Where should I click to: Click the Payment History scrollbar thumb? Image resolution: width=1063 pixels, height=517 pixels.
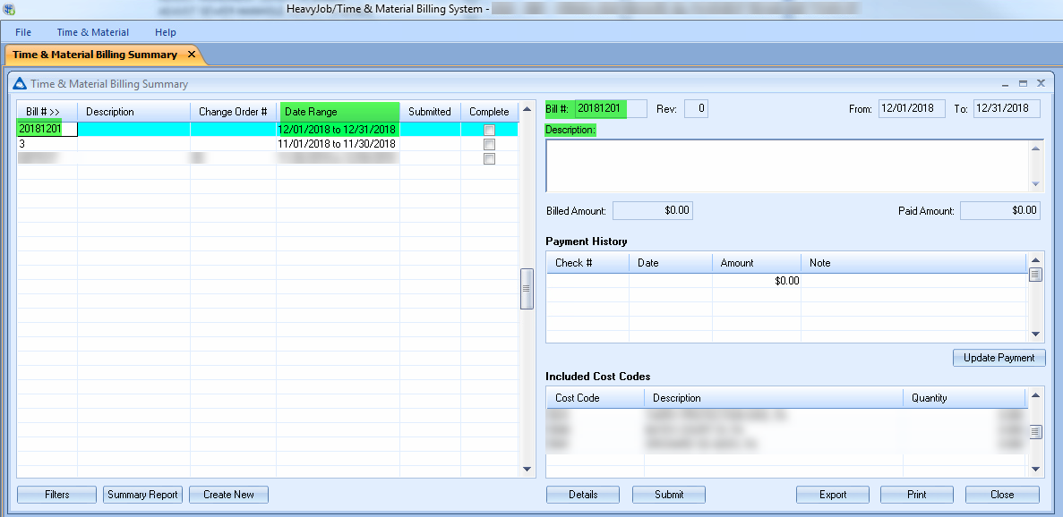pos(1035,274)
